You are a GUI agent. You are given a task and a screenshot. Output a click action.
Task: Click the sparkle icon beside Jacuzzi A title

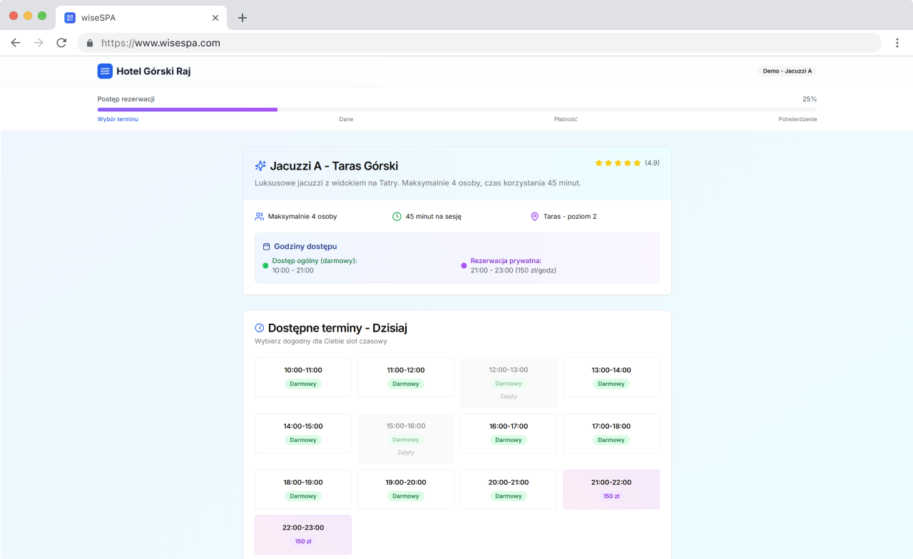click(260, 166)
